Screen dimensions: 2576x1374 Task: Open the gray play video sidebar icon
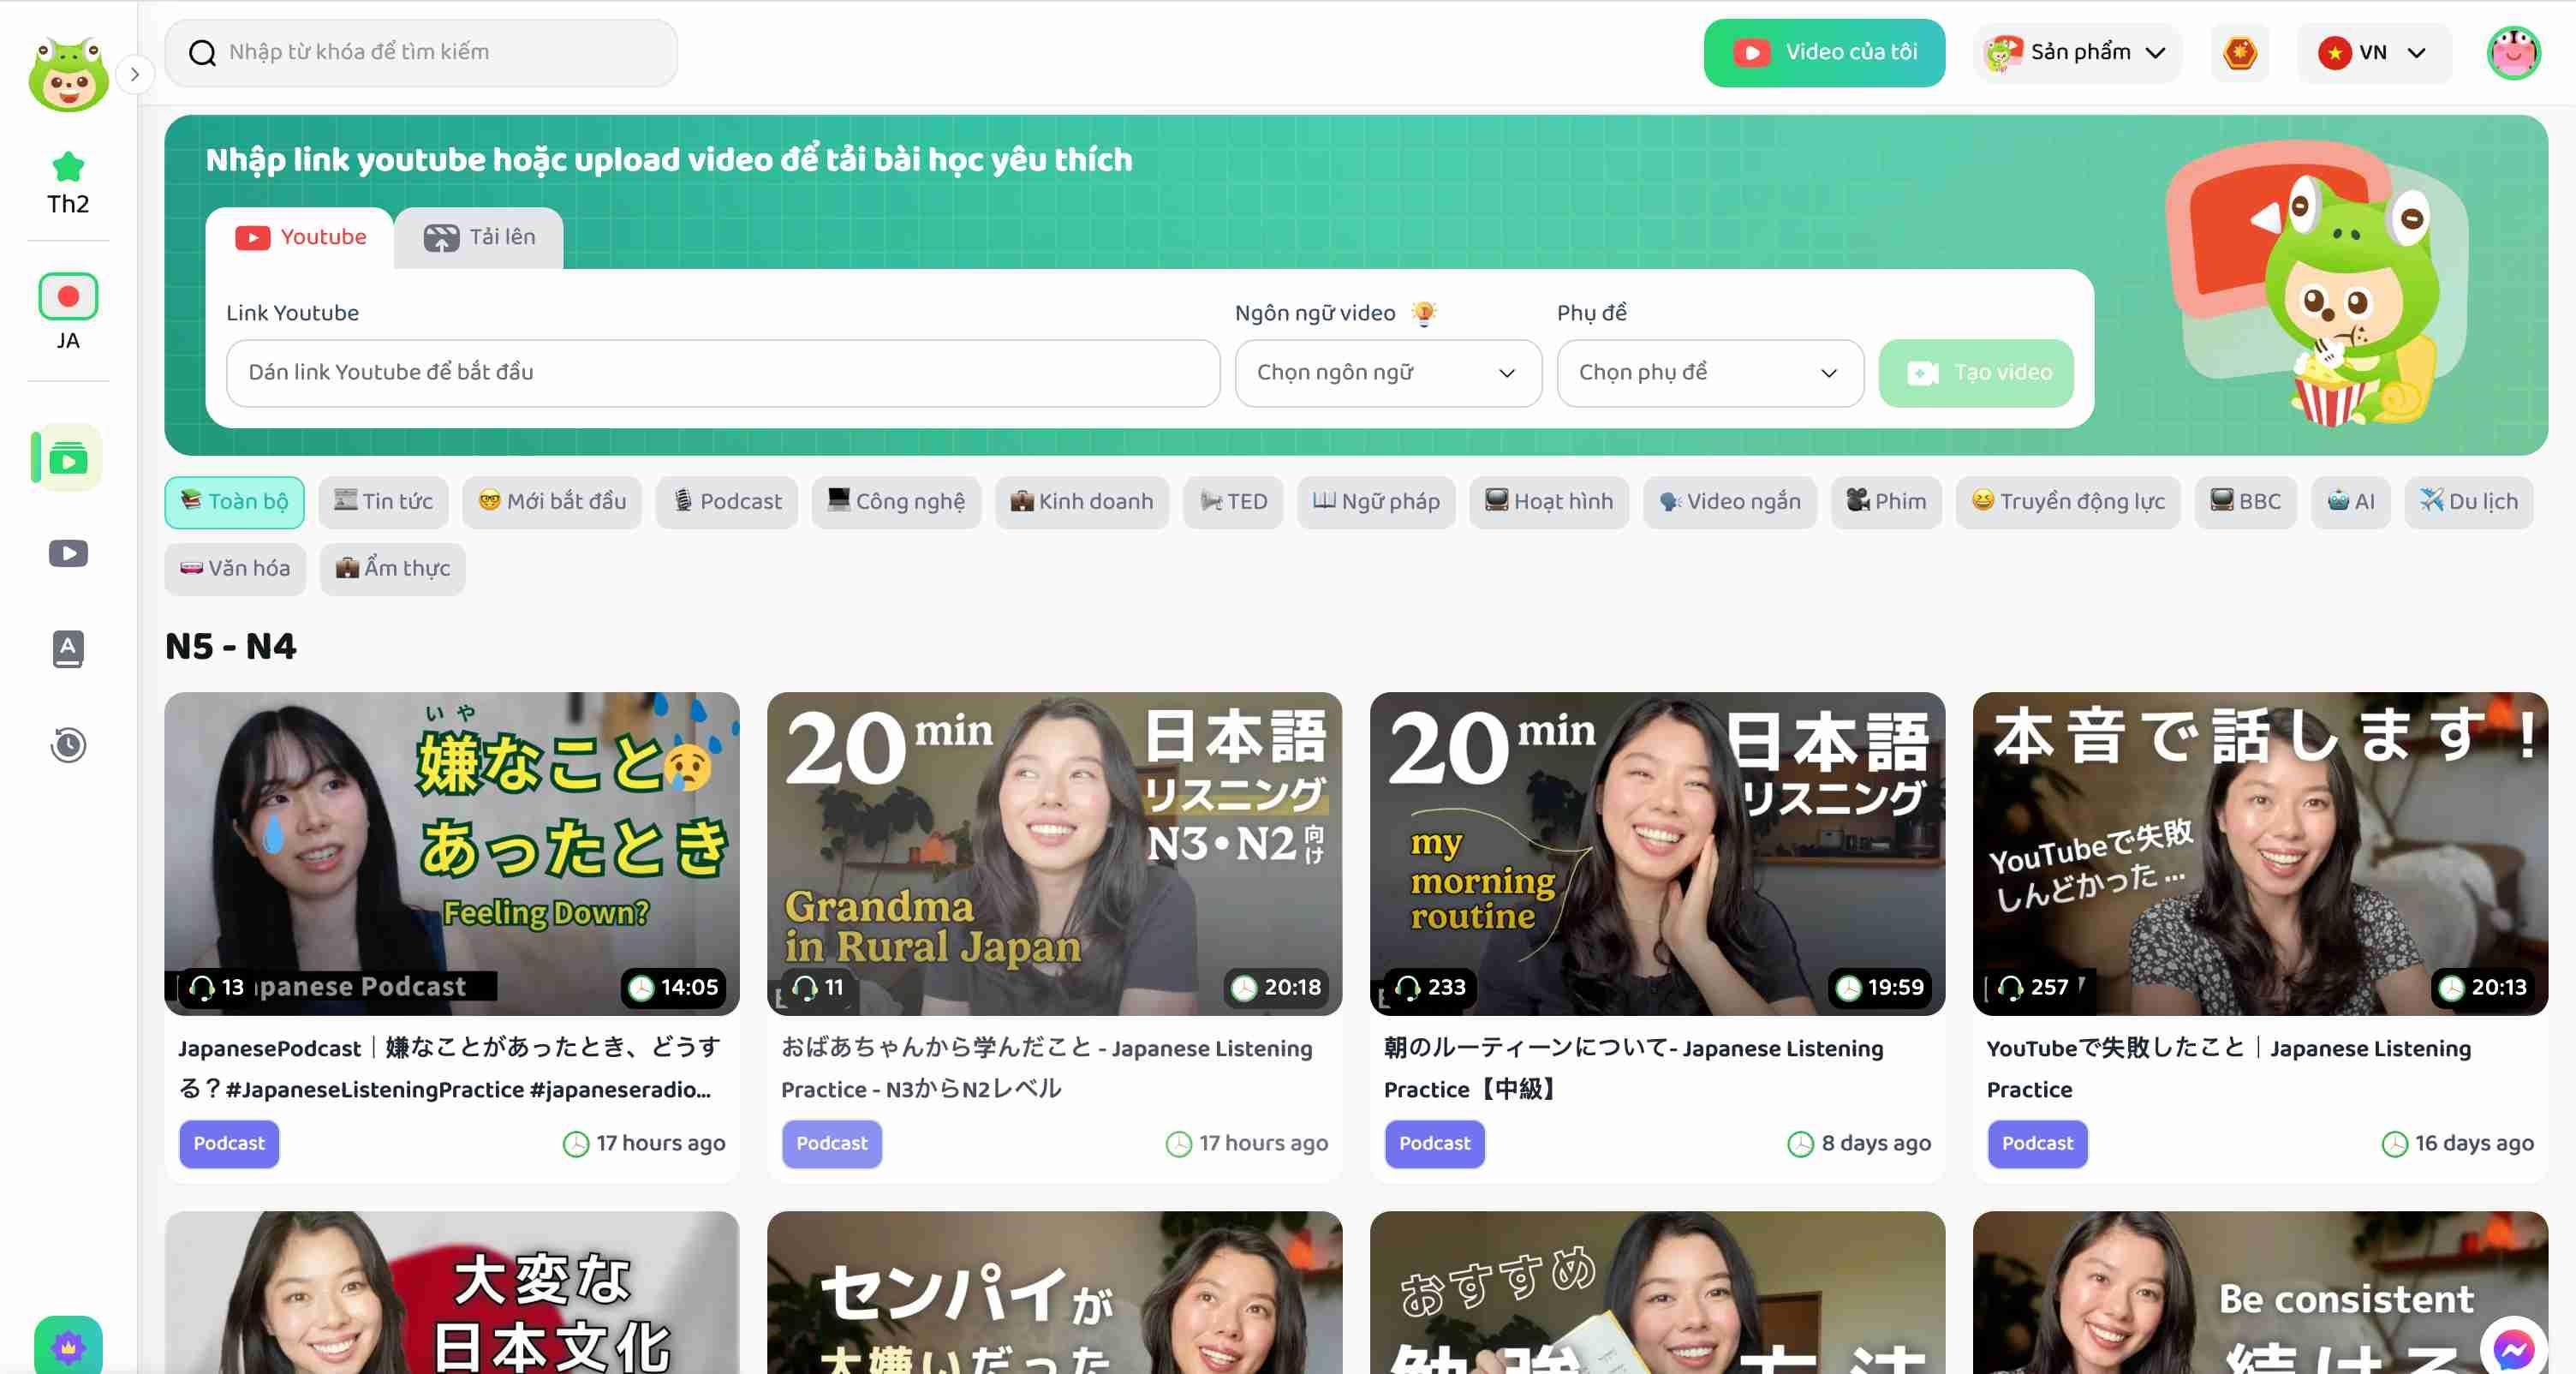click(x=68, y=553)
